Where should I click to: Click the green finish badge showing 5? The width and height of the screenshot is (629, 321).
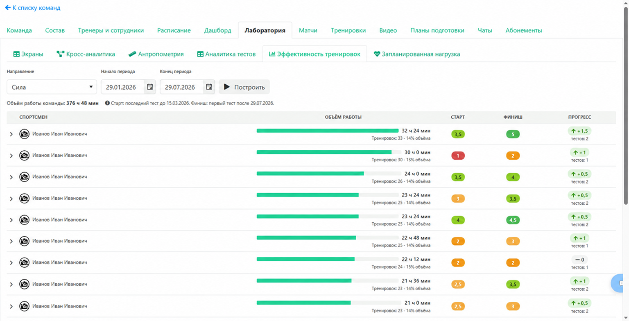(x=513, y=134)
